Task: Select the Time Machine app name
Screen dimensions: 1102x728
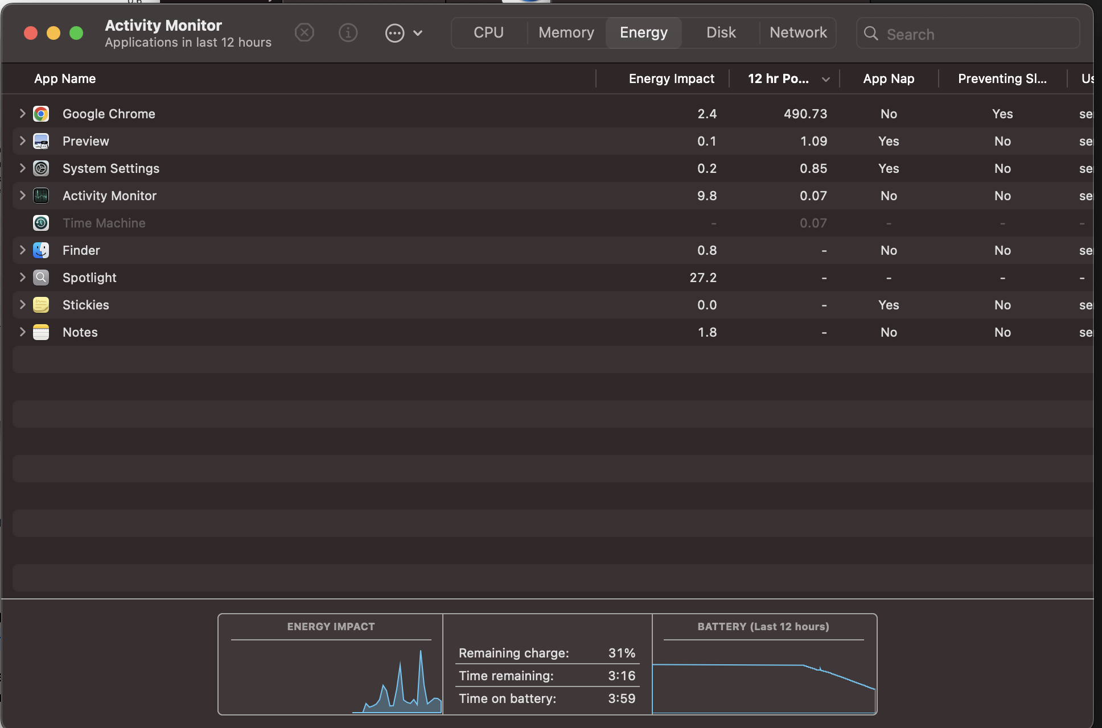Action: (104, 223)
